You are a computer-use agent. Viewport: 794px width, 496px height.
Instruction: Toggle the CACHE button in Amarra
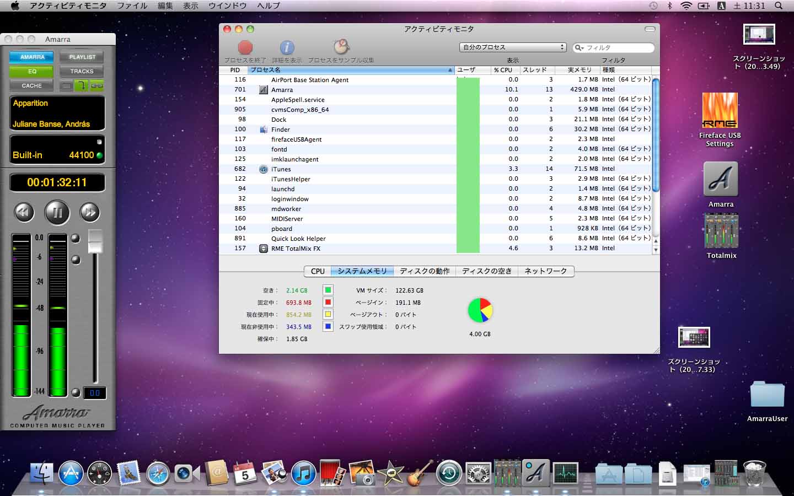[32, 85]
